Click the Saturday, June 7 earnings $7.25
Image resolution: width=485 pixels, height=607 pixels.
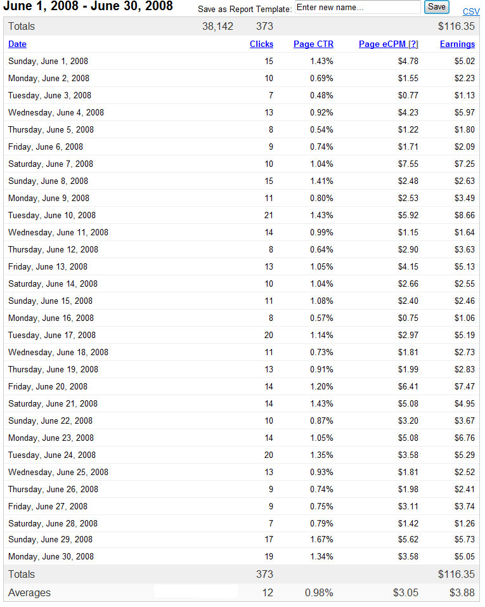464,164
